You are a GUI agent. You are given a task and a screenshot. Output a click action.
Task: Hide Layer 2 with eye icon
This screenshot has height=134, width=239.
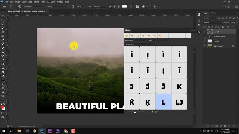point(205,32)
